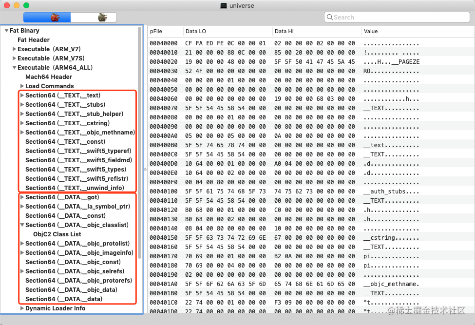Select hex row at offset 00040100
Screen dimensions: 475x325
coord(311,191)
